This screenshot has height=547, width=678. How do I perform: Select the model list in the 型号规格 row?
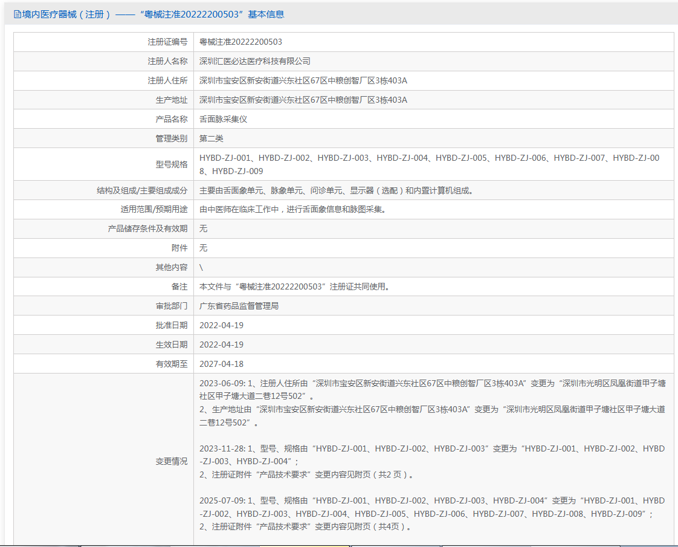(x=430, y=164)
